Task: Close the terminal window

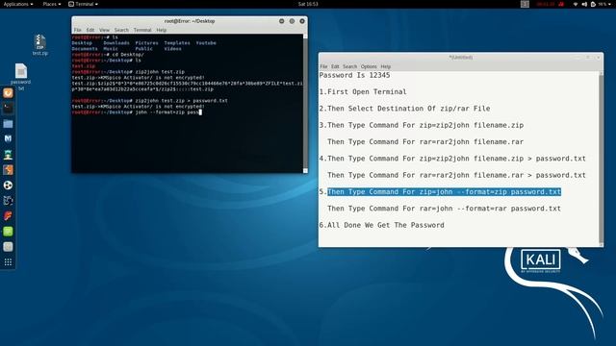Action: [x=302, y=21]
